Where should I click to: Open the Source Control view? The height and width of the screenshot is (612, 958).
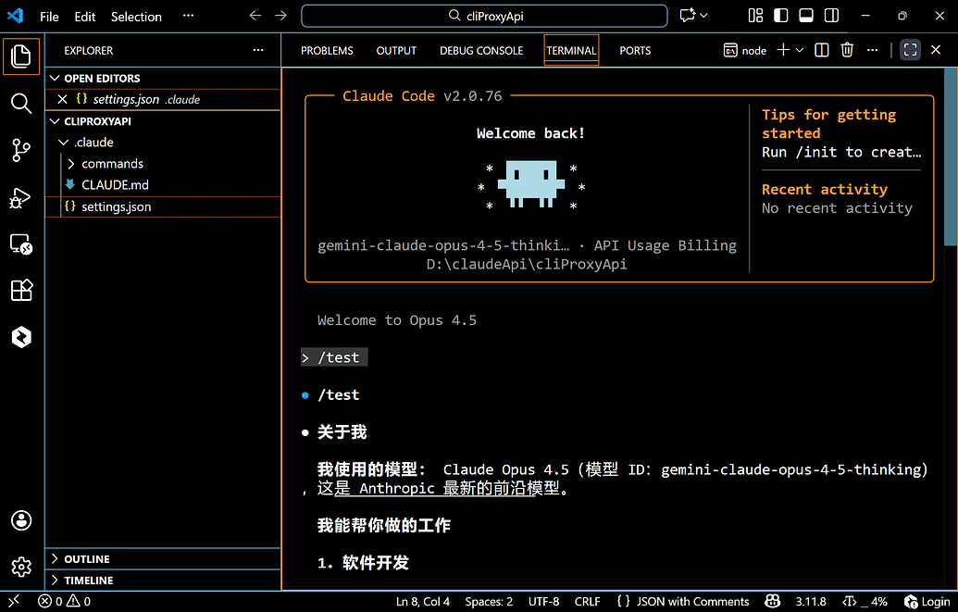click(21, 150)
